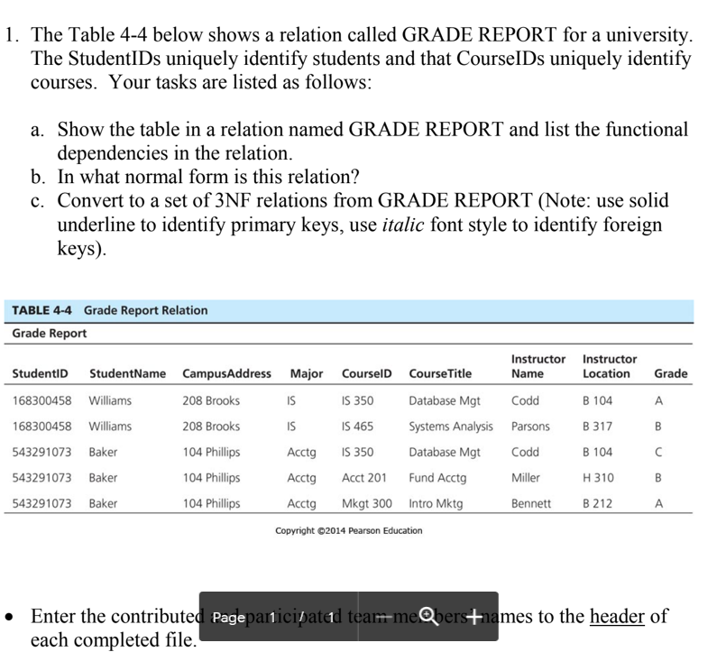Zoom in using the plus icon
This screenshot has height=652, width=726.
click(474, 617)
